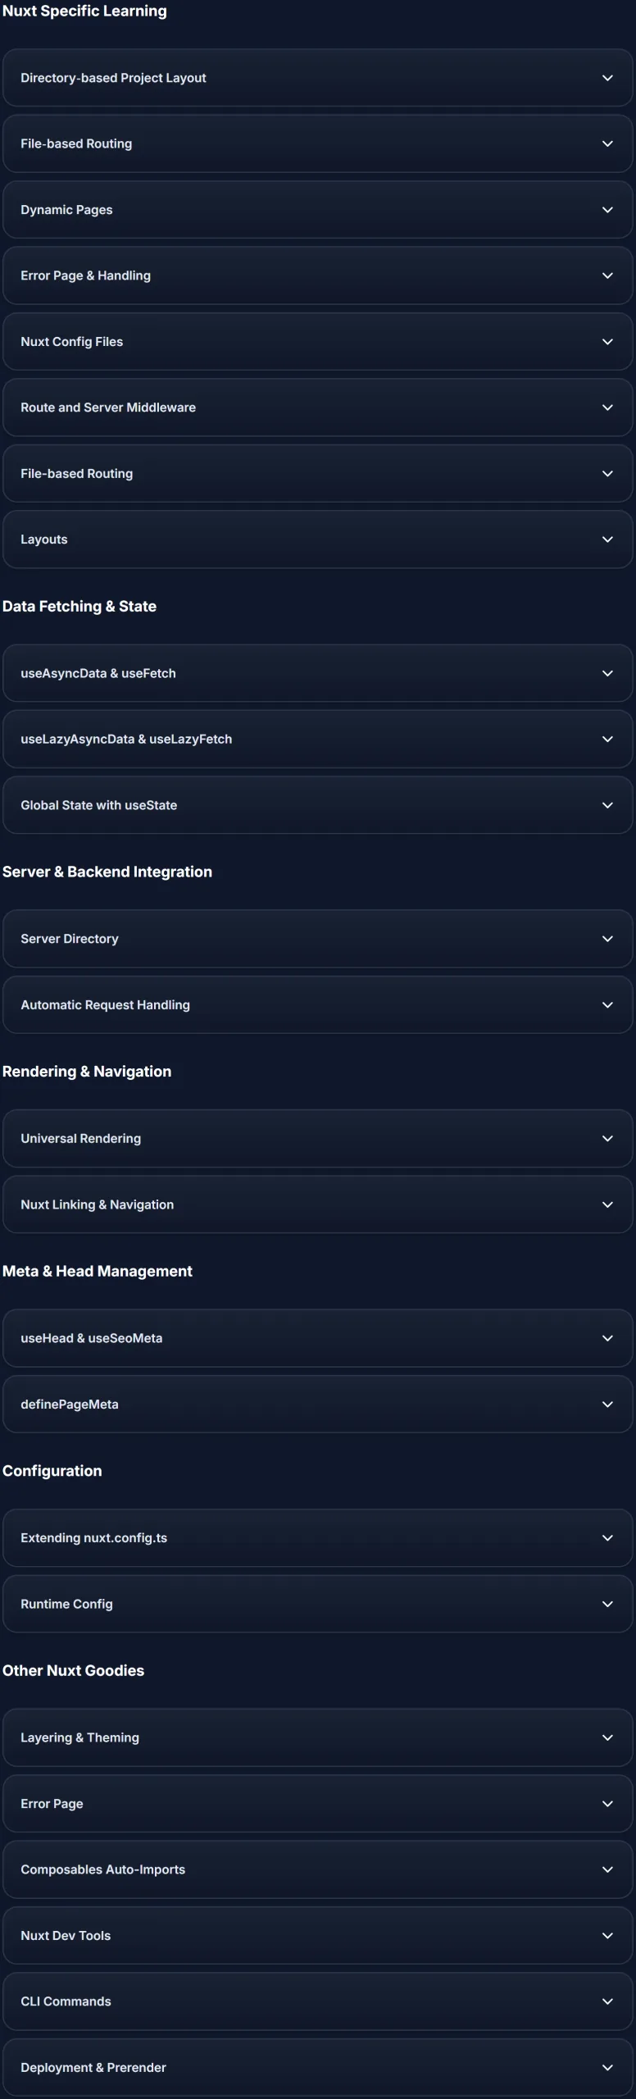The width and height of the screenshot is (636, 2099).
Task: Open the useAsyncData & useFetch item
Action: 317,673
